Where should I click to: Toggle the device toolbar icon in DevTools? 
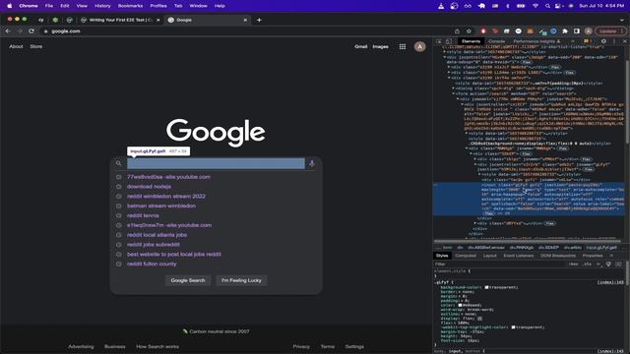coord(449,41)
